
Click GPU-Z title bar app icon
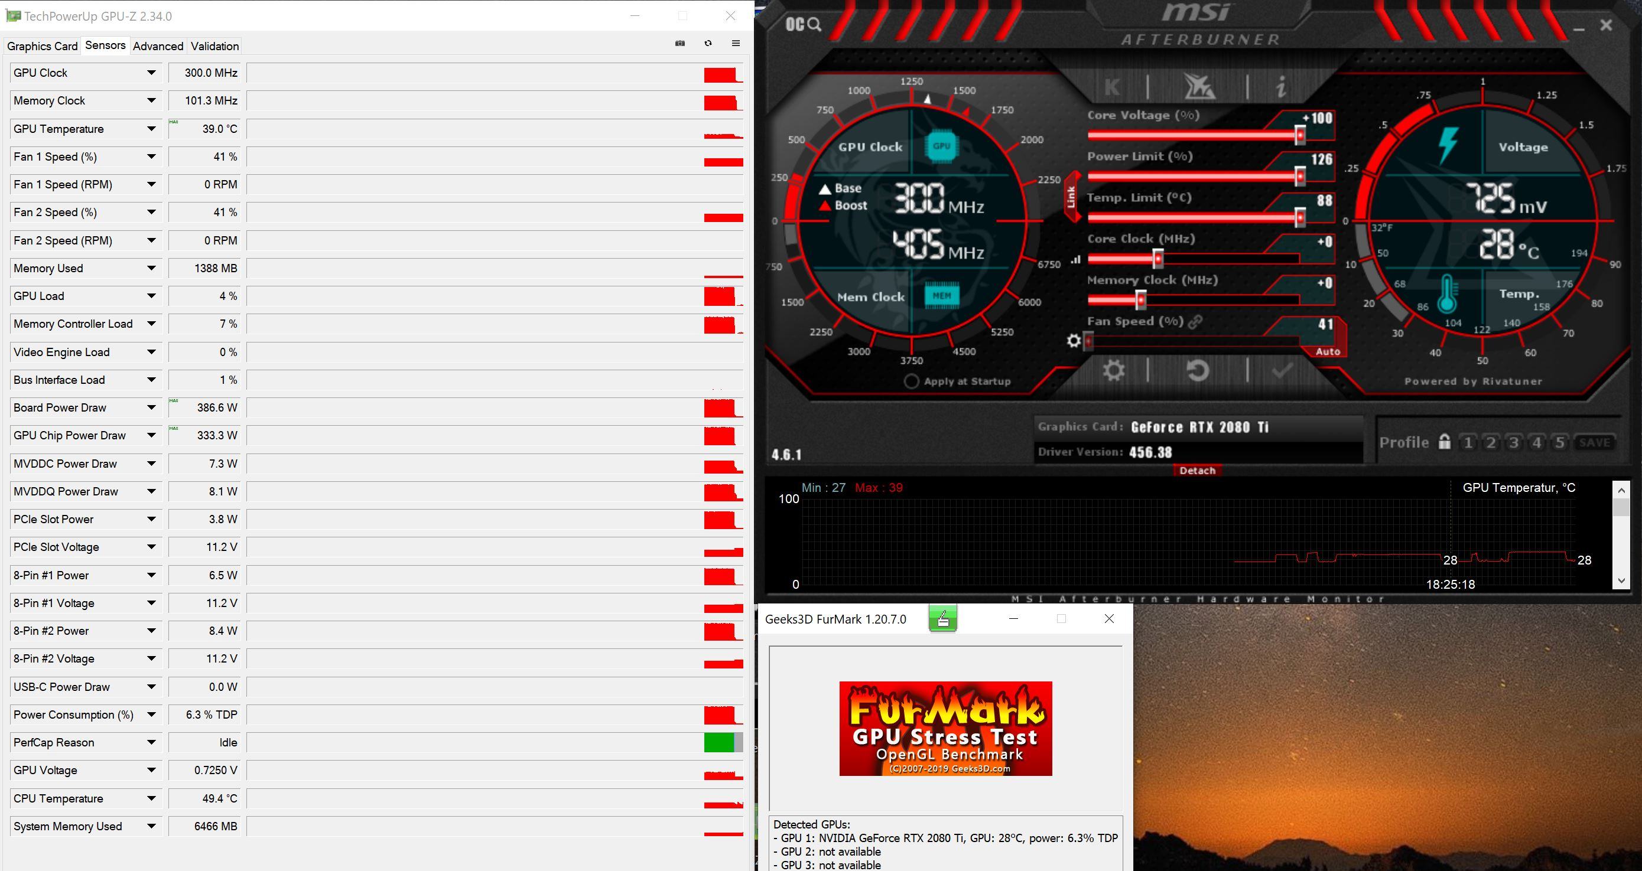(x=13, y=16)
